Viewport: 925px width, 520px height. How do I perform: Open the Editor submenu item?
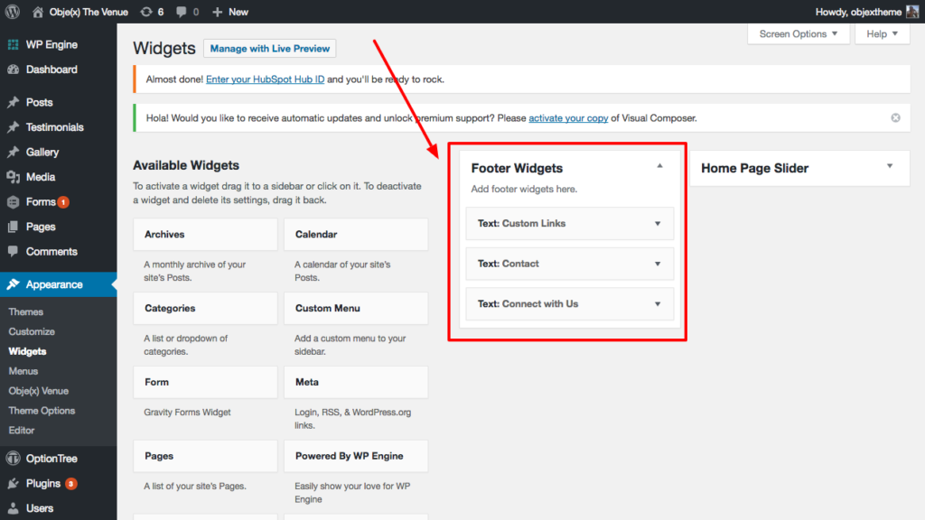(x=22, y=431)
